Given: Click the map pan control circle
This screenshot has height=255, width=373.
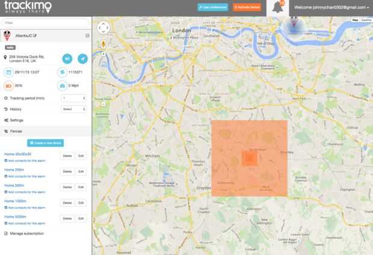Looking at the screenshot, I should click(103, 28).
